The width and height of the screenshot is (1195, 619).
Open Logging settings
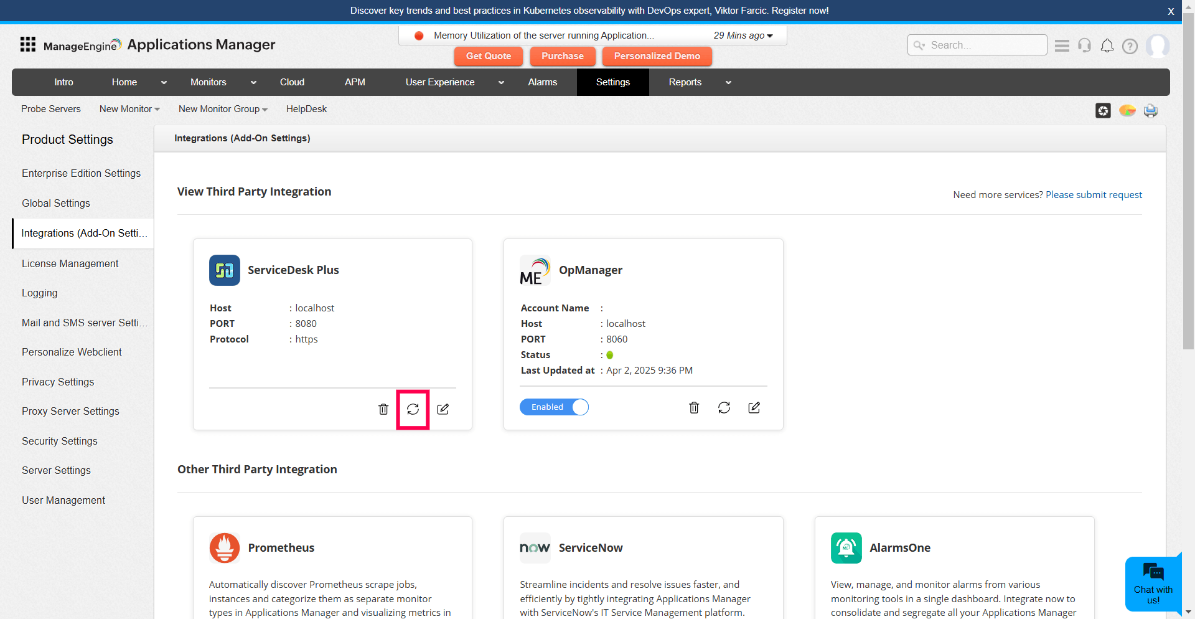coord(39,293)
